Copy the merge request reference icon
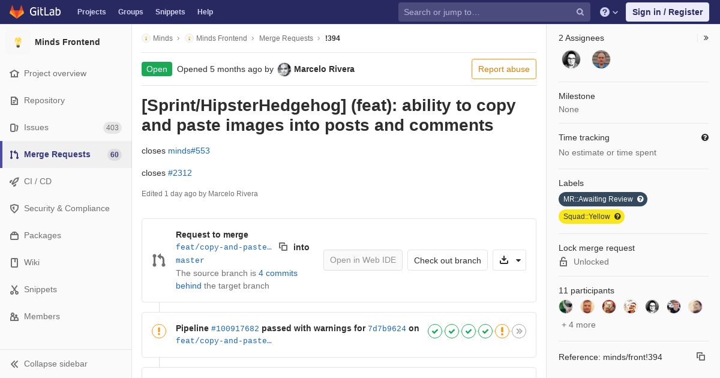Viewport: 720px width, 378px height. 701,356
